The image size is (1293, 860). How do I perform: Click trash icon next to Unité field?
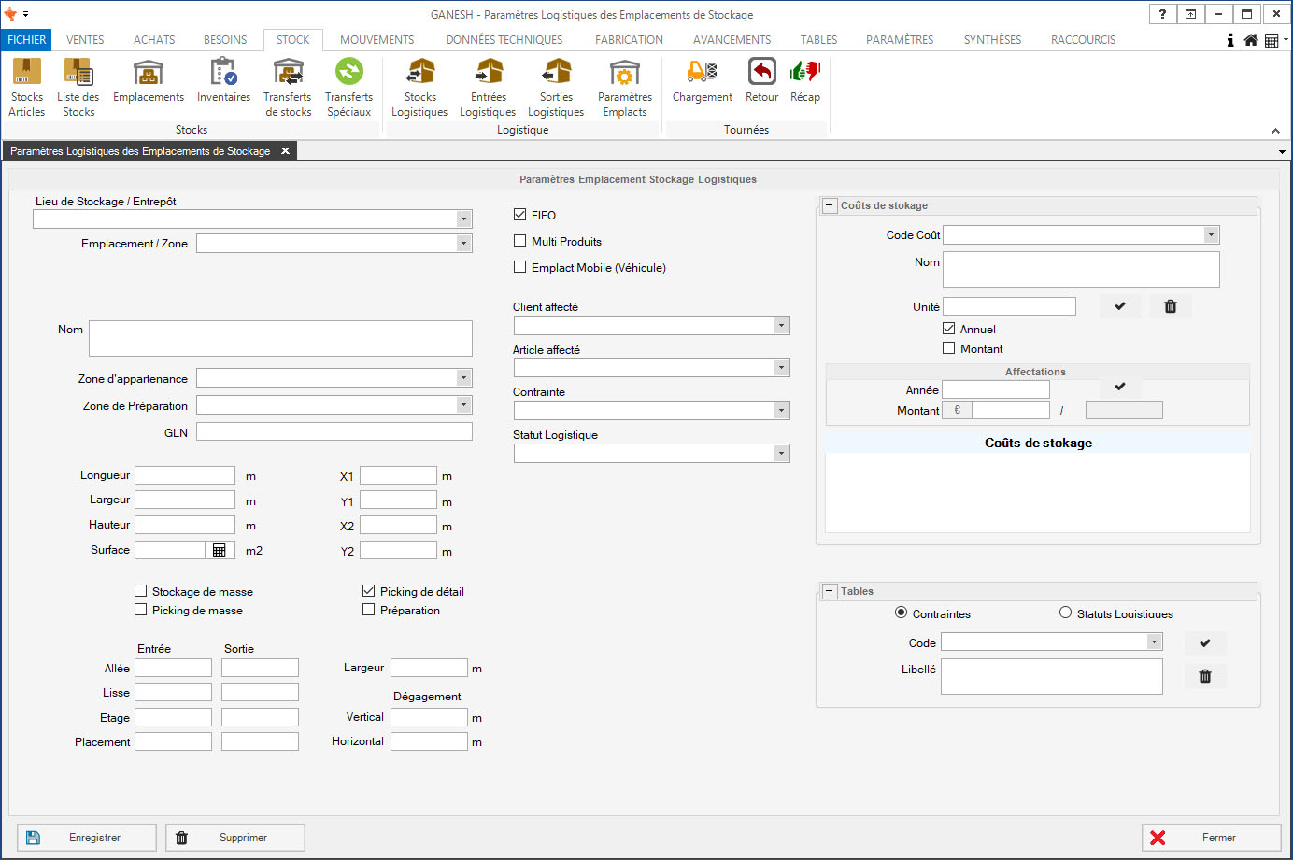(1170, 306)
